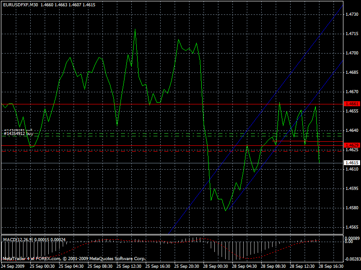
Task: Click the 28 Sep 04:30 time label
Action: tap(245, 266)
